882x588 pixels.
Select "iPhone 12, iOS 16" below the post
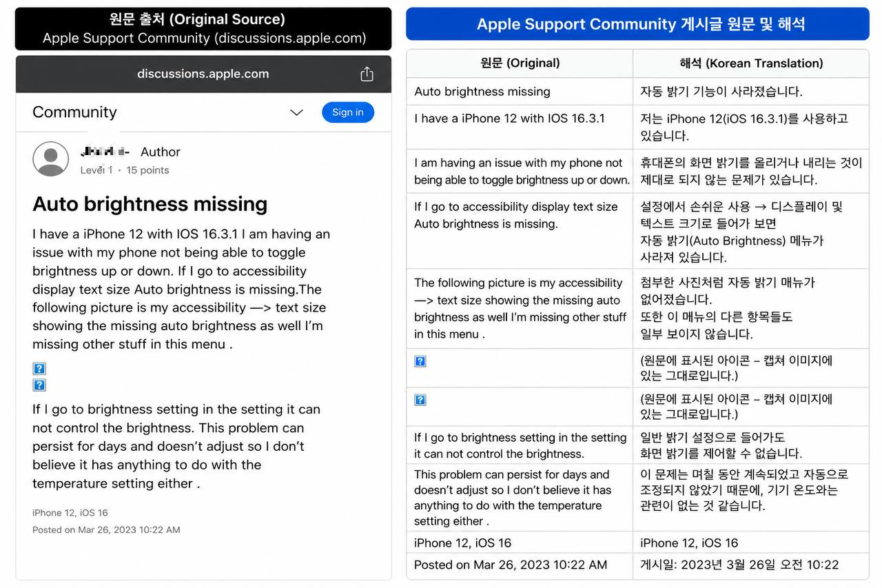pos(70,513)
